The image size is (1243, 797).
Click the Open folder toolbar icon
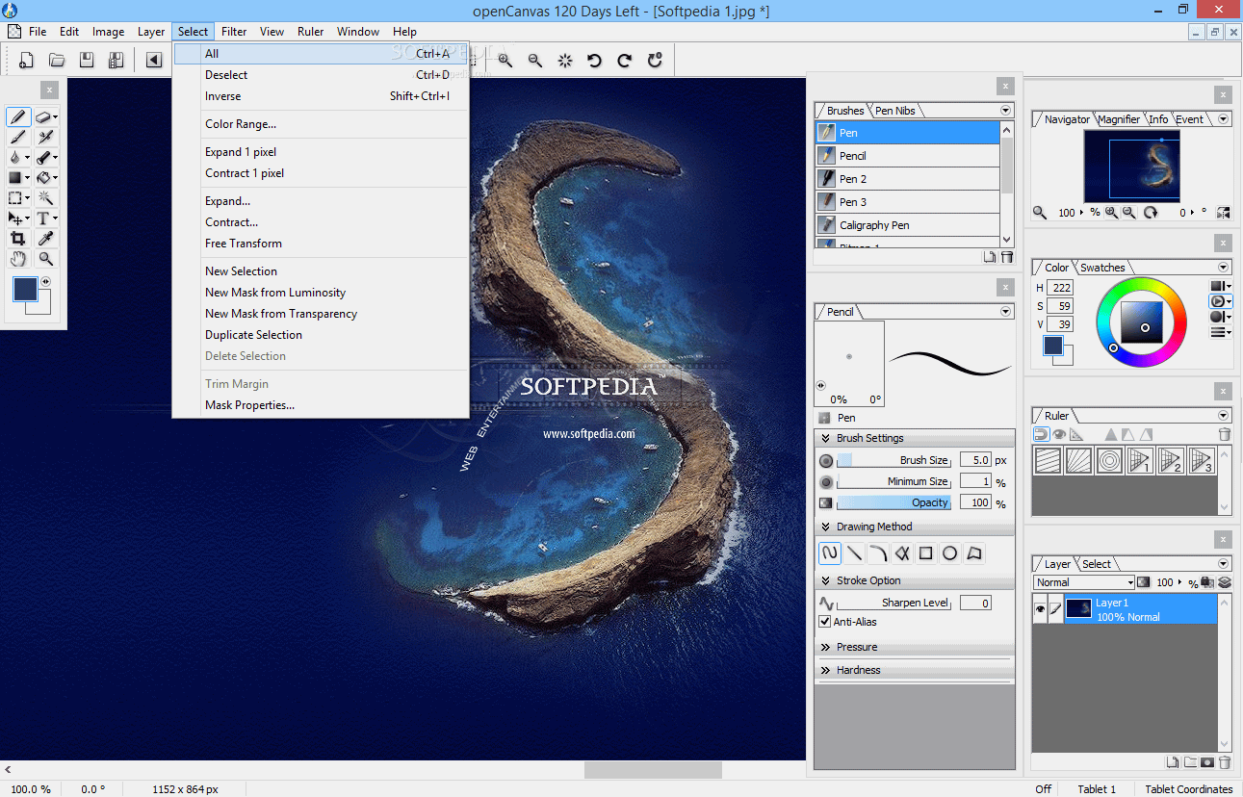(57, 61)
